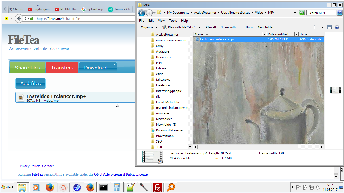Select the PUTIN YouTube tab in Firefox

(x=65, y=9)
